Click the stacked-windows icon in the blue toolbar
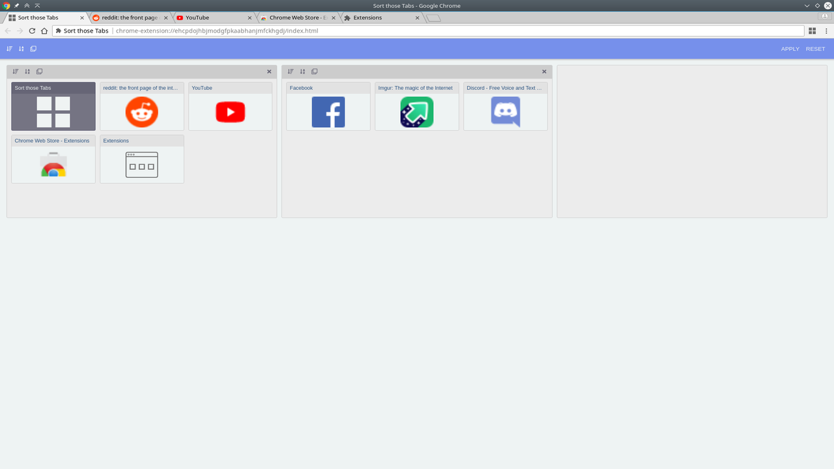Image resolution: width=834 pixels, height=469 pixels. point(33,49)
